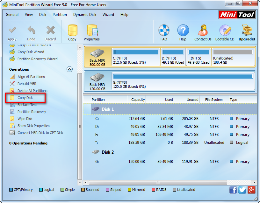Open the Twitter share icon
The width and height of the screenshot is (260, 203).
[242, 190]
